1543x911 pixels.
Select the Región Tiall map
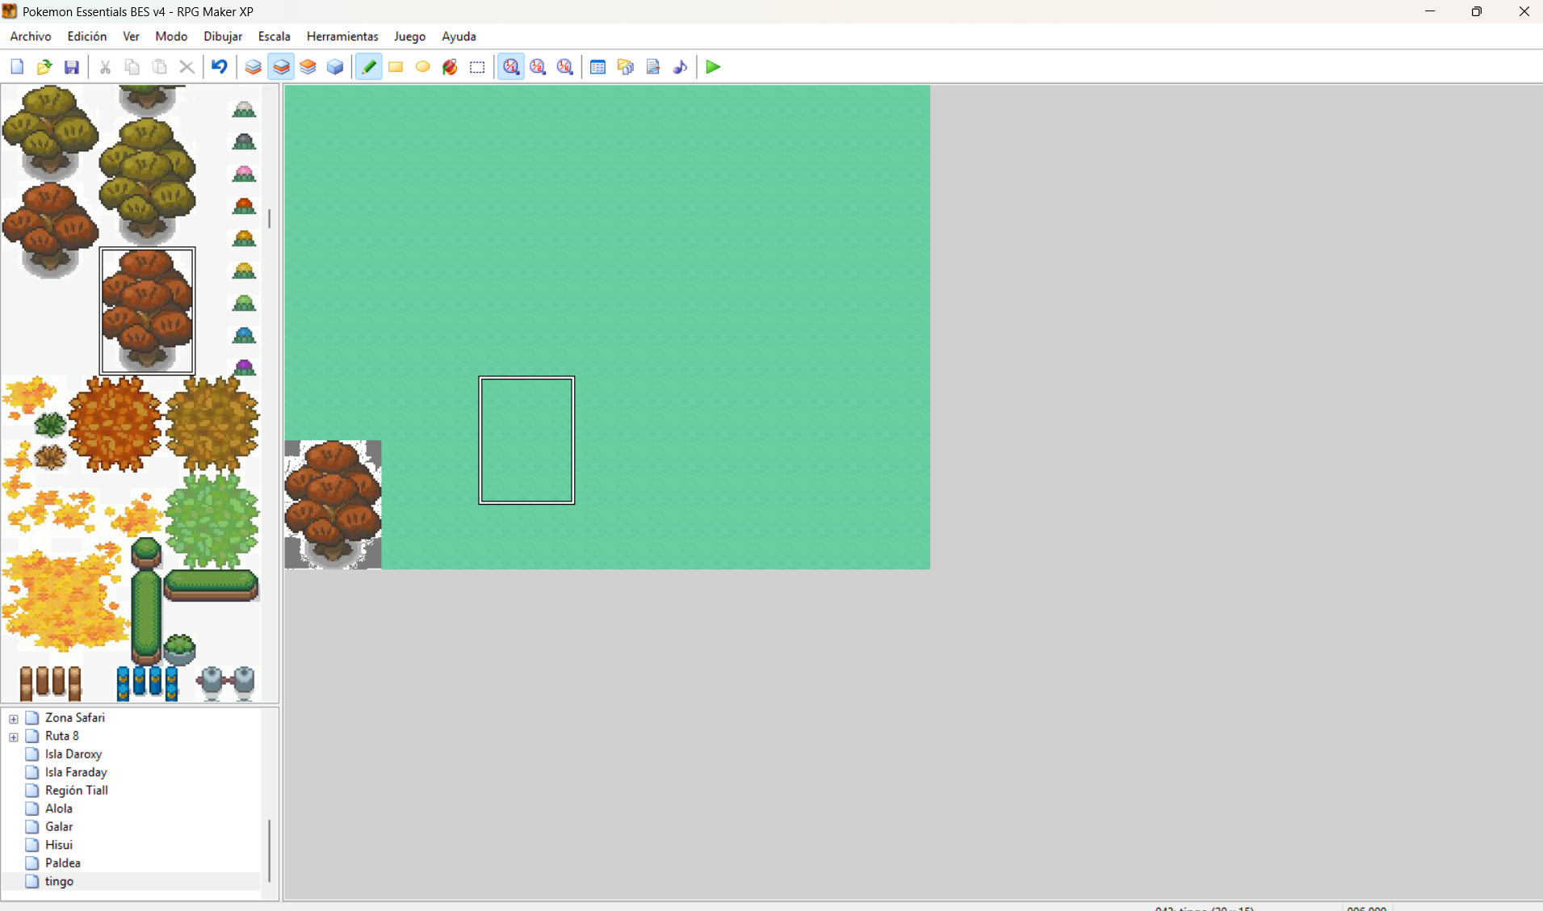click(77, 791)
